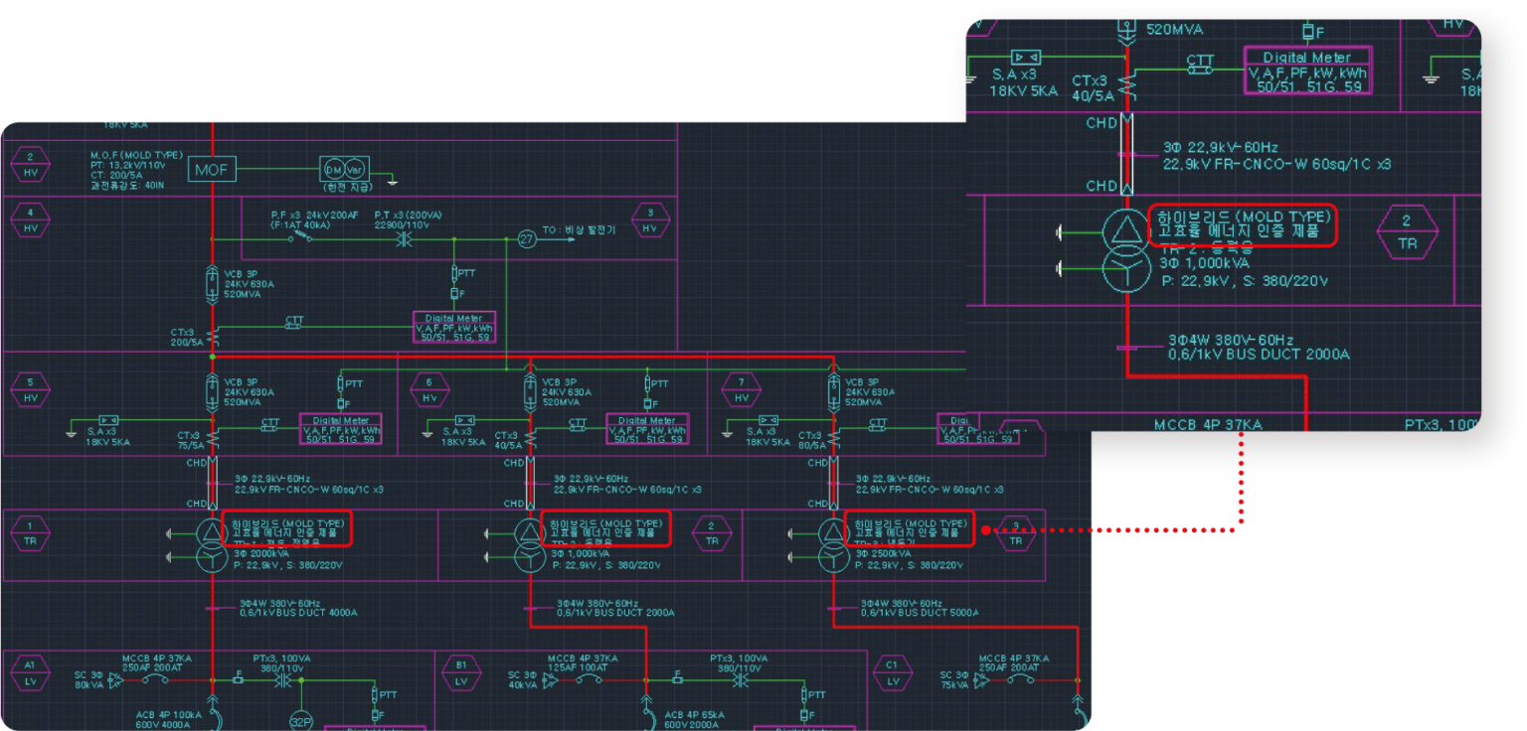Expand the TR 3 hexagon marker

tap(1016, 534)
